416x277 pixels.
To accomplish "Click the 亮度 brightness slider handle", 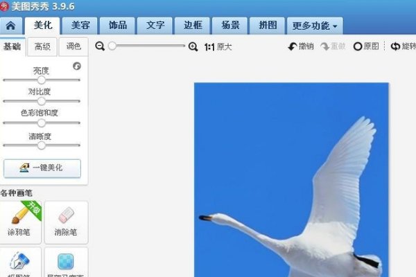I will click(42, 80).
